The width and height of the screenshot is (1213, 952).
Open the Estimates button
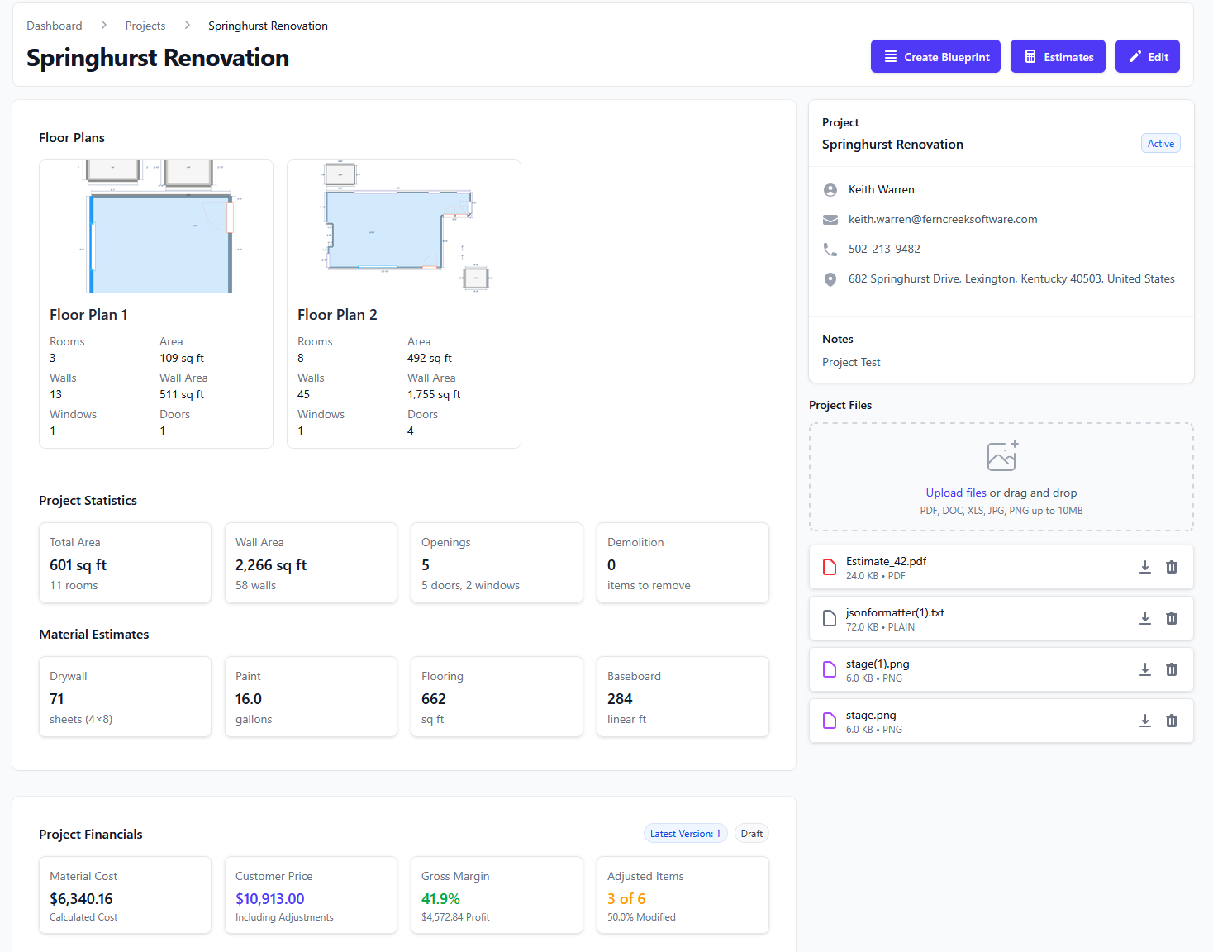coord(1058,56)
